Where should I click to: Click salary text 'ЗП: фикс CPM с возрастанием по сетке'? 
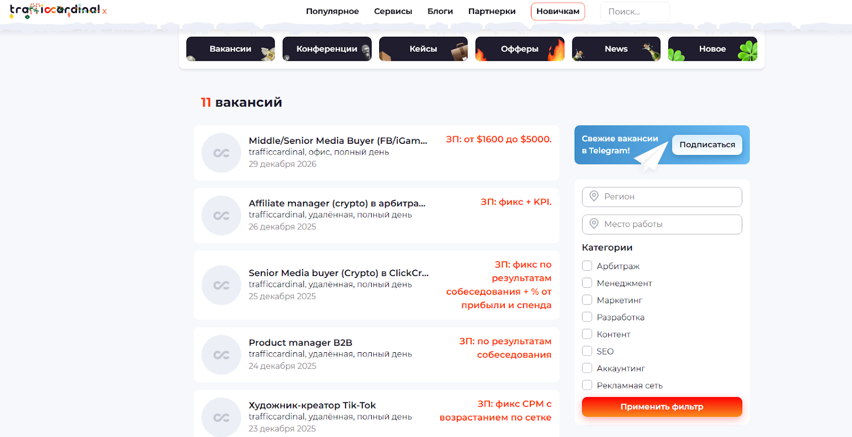pos(496,411)
